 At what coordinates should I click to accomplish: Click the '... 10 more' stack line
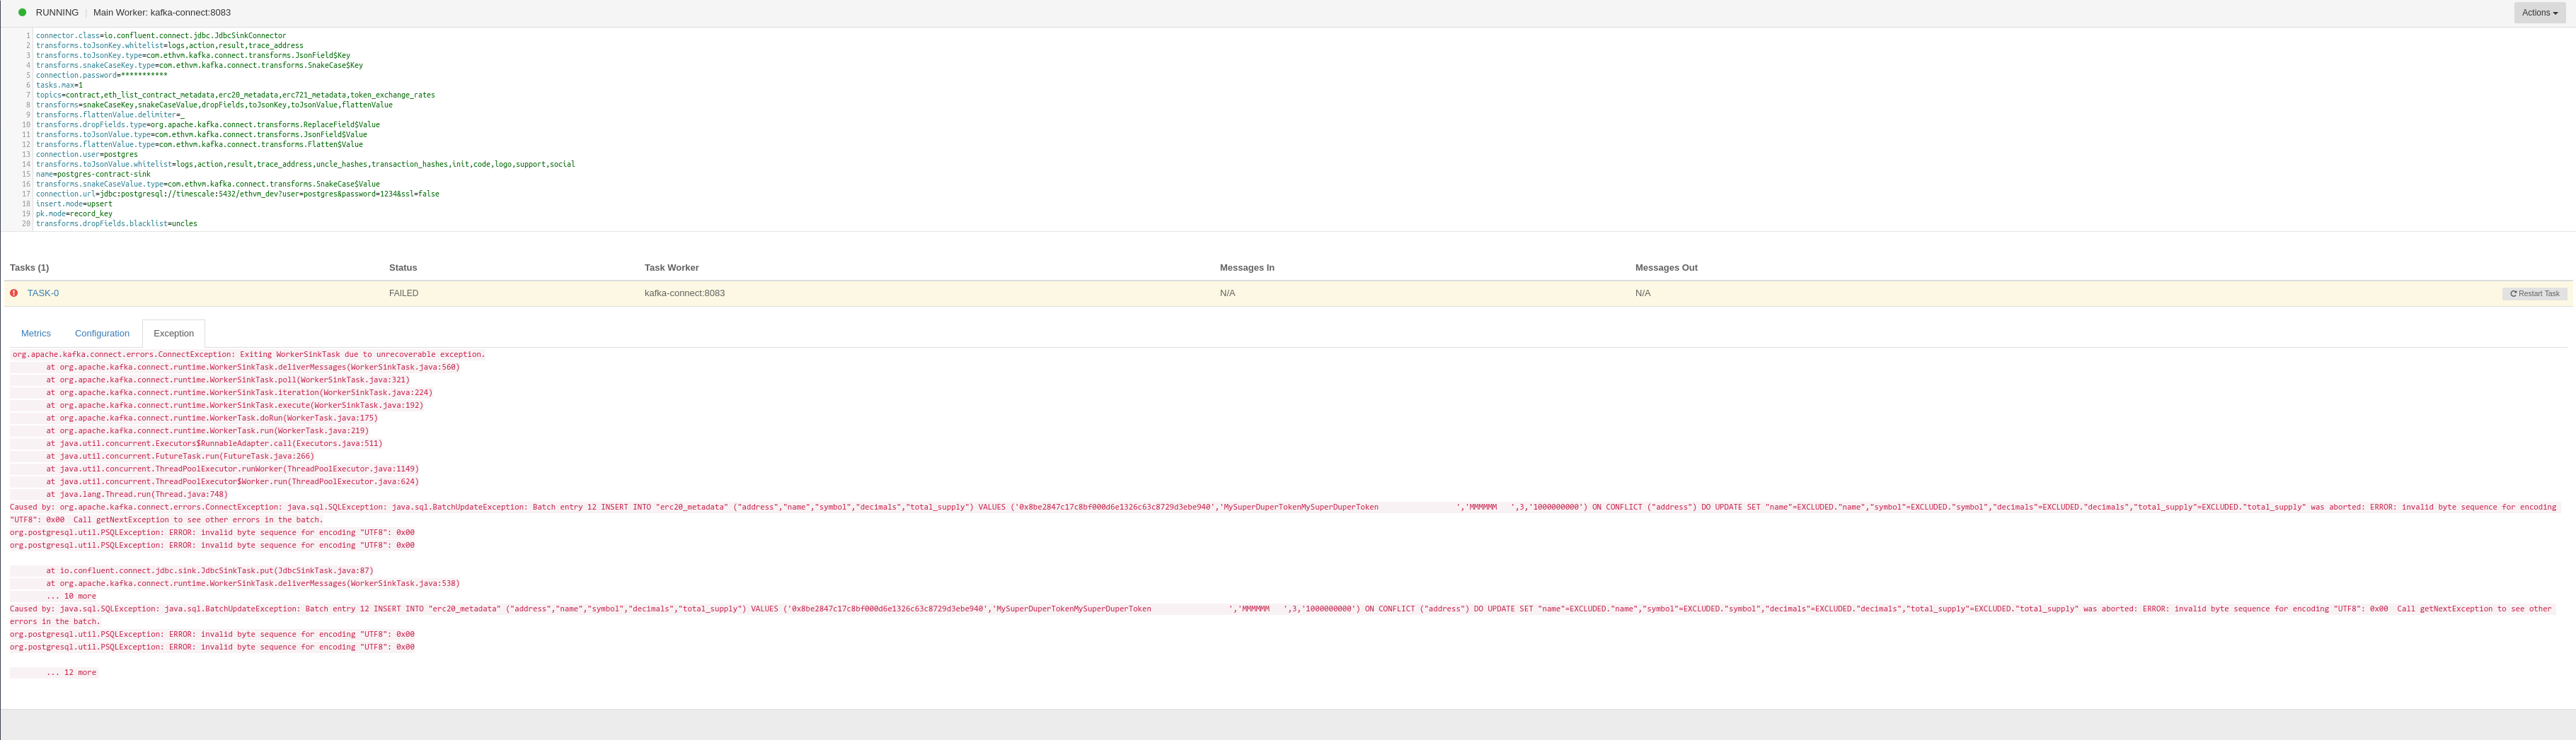click(x=71, y=597)
